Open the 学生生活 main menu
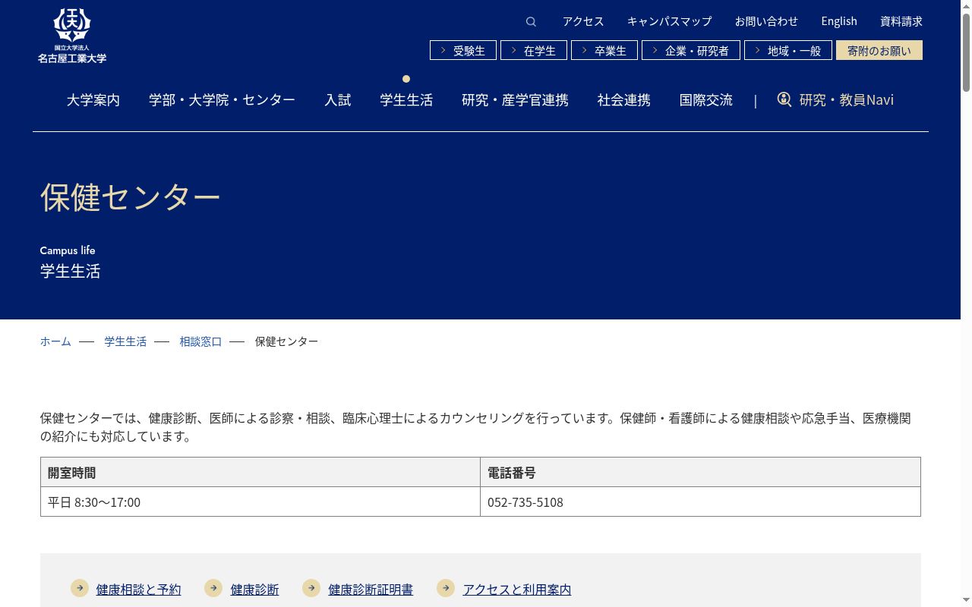972x607 pixels. click(406, 99)
